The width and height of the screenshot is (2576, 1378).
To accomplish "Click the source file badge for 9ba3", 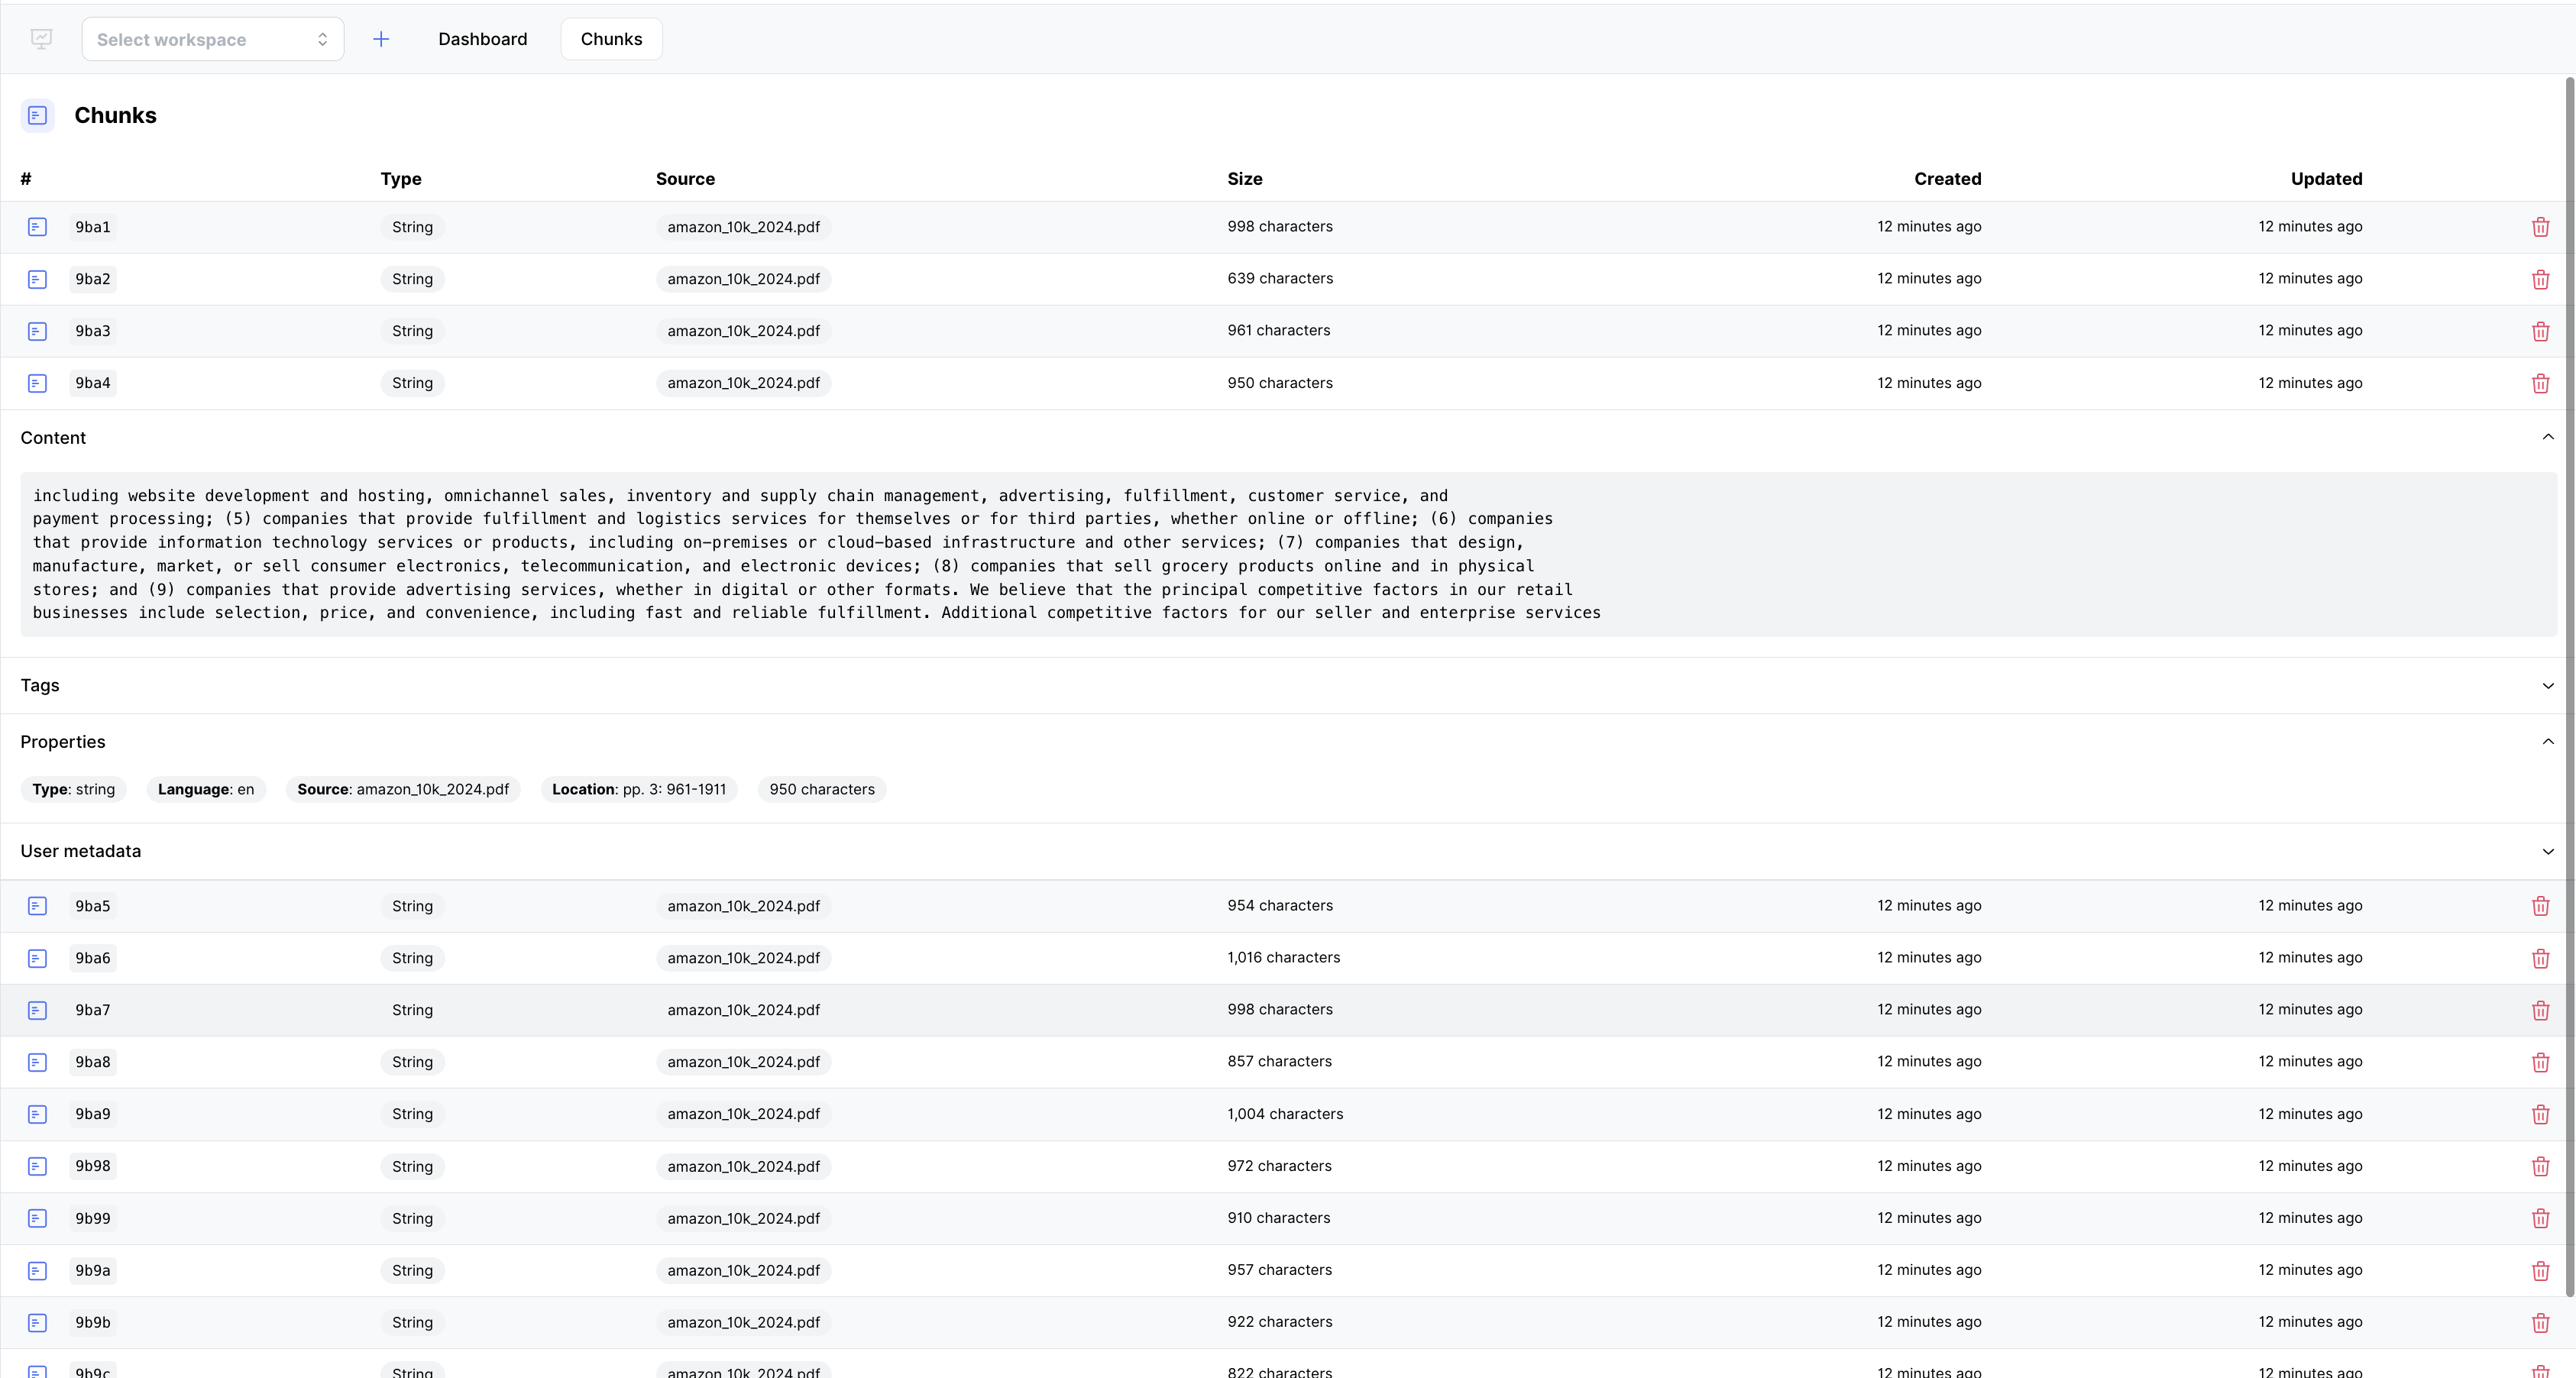I will click(x=744, y=331).
